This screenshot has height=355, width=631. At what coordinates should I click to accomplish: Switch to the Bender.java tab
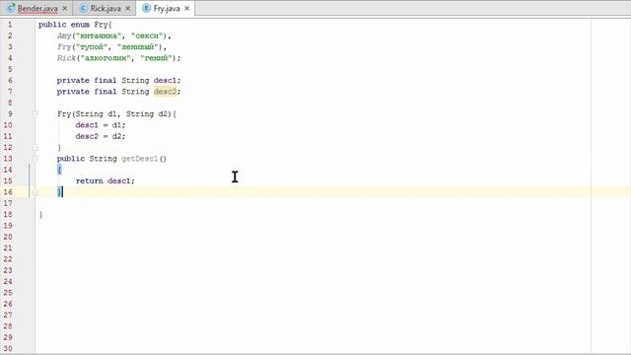tap(37, 8)
